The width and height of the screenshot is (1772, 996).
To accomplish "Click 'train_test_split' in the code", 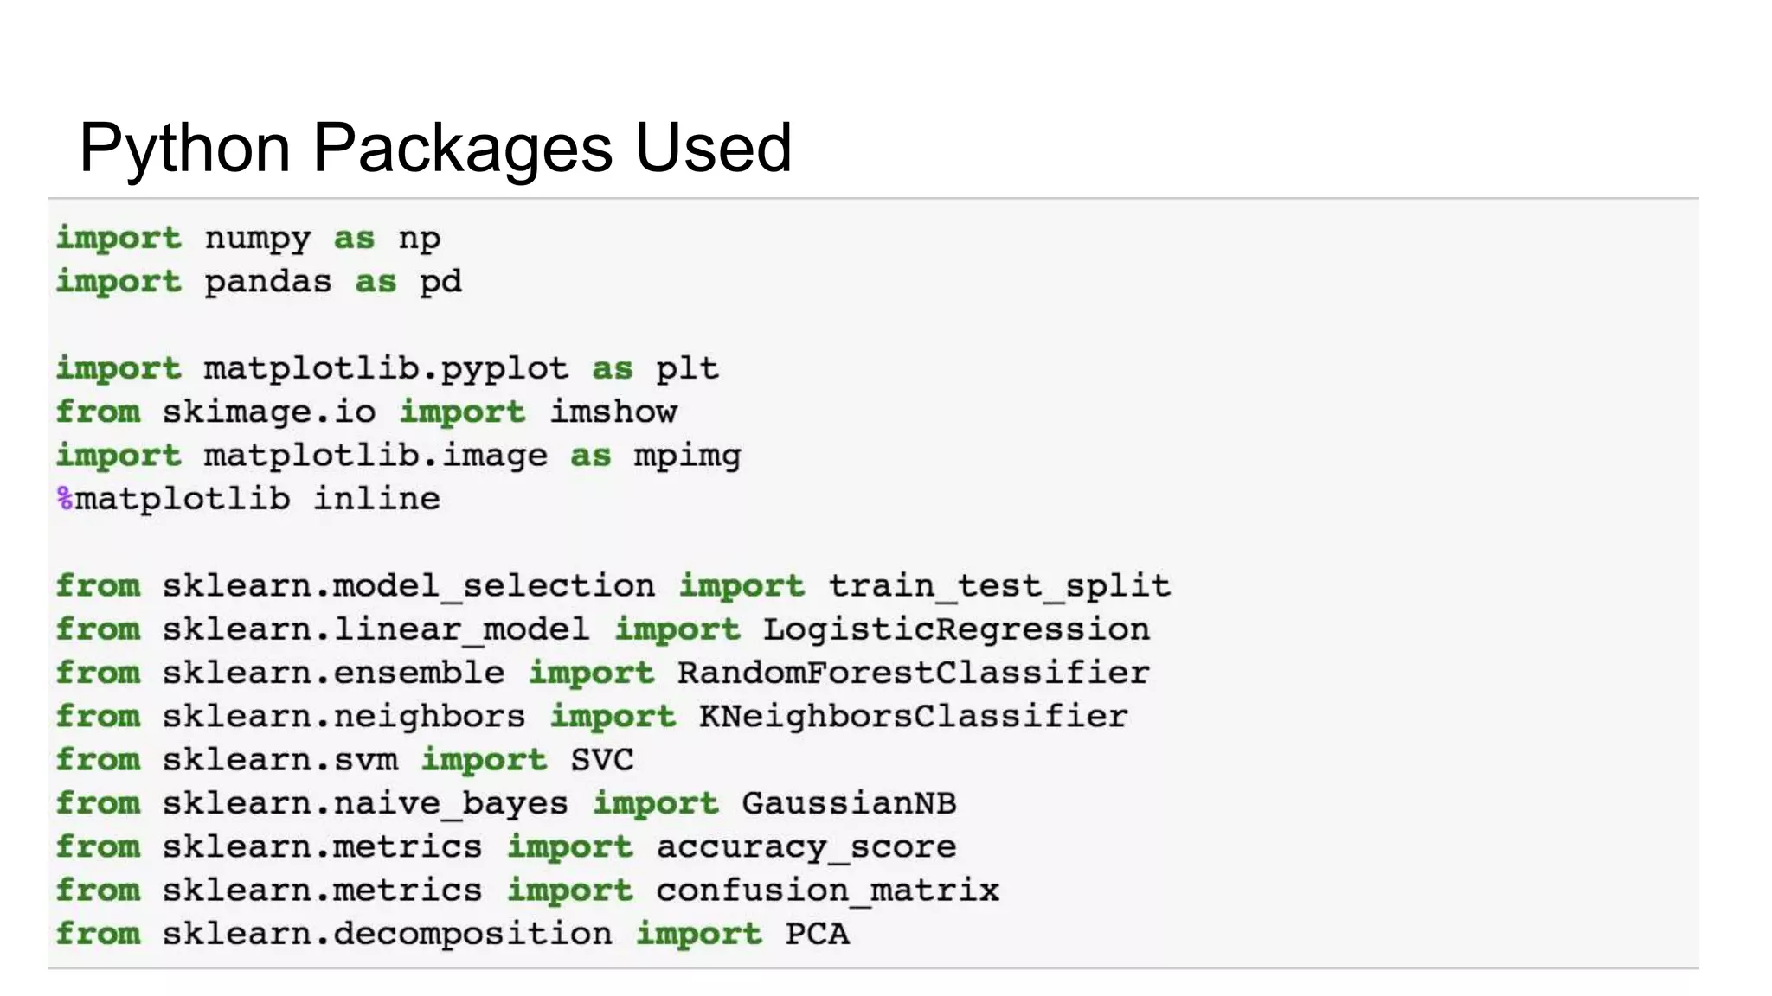I will click(999, 586).
